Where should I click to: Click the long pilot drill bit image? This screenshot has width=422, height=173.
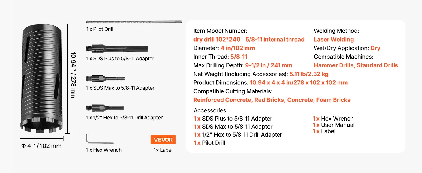[134, 22]
